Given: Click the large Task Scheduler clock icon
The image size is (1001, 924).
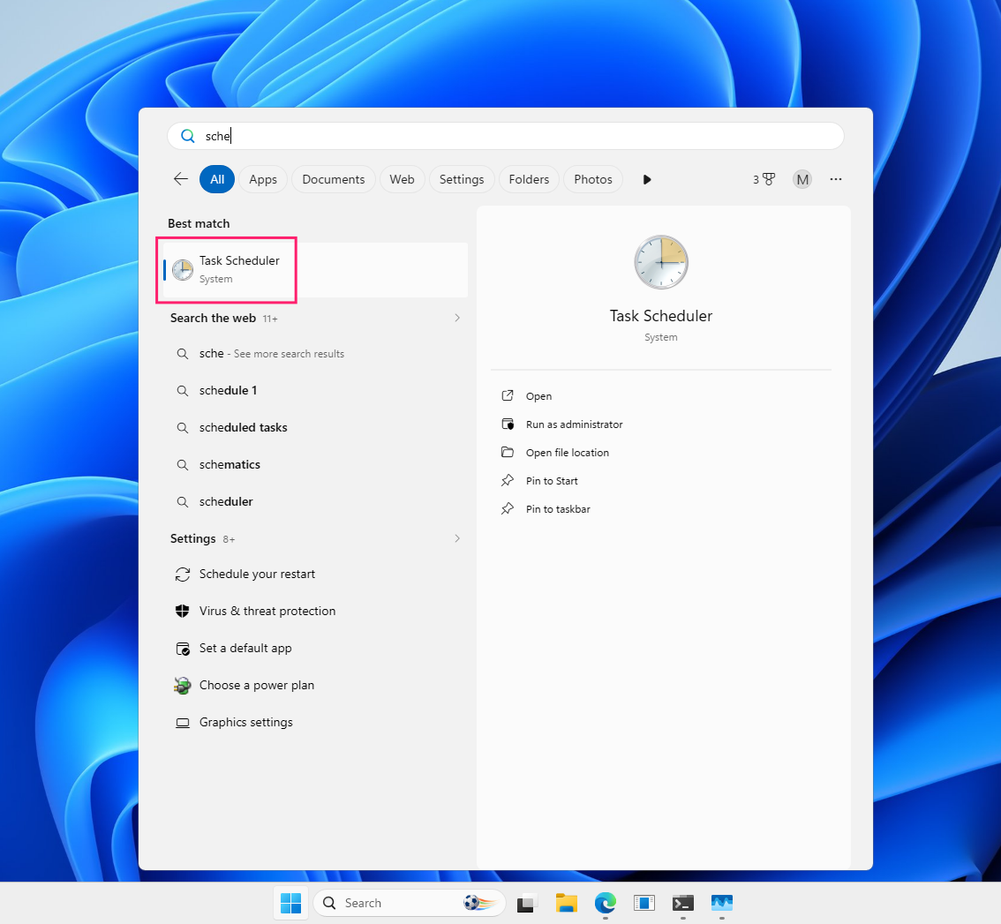Looking at the screenshot, I should tap(661, 262).
